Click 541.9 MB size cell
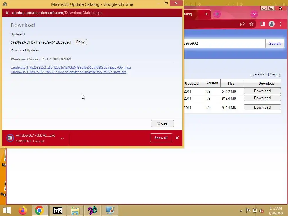Screen dimensions: 288x216 tap(229, 91)
